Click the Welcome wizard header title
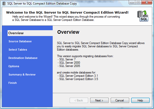This screenshot has width=154, height=109. [x=67, y=12]
